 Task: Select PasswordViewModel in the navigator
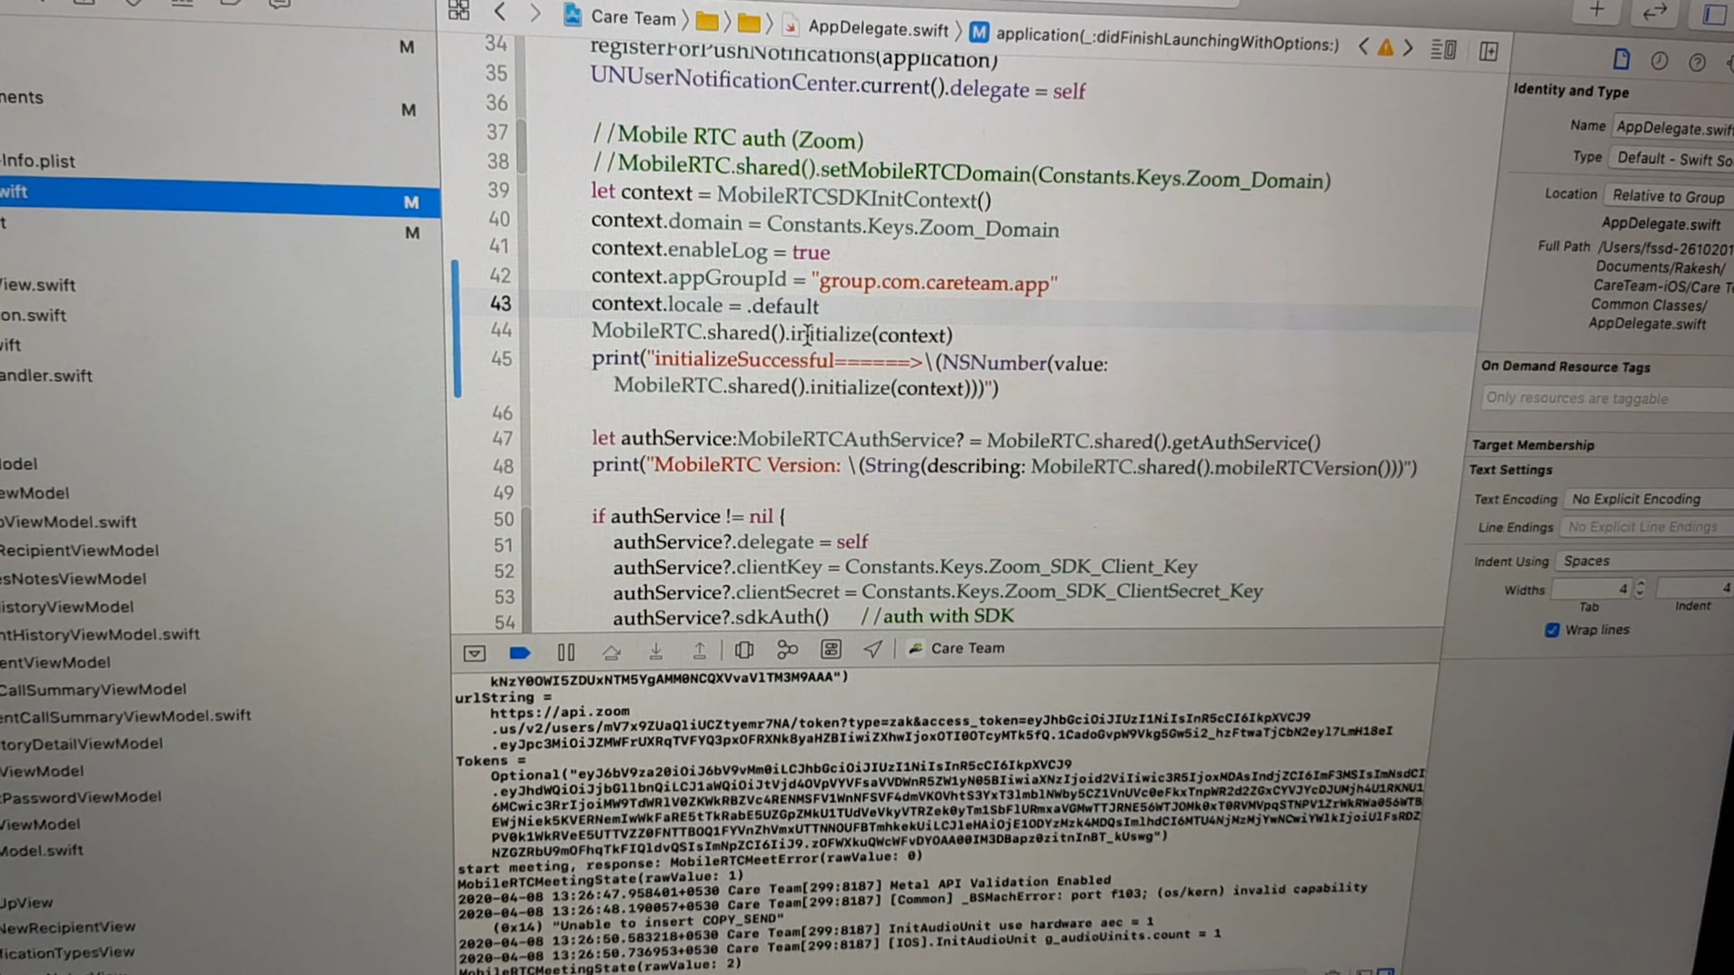point(81,797)
